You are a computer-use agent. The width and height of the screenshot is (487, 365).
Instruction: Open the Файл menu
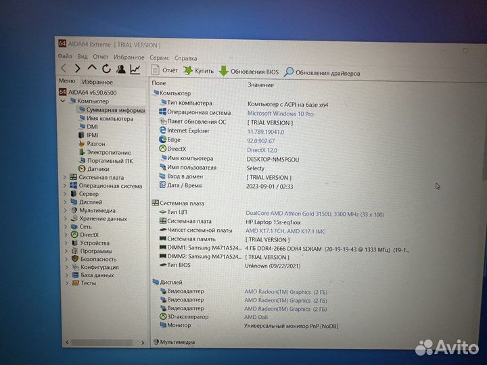[x=65, y=56]
